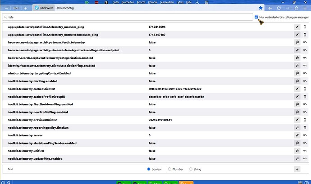The height and width of the screenshot is (184, 311).
Task: Toggle toolkit.telemetry.shutdownPingSender.enabled value
Action: point(297,143)
